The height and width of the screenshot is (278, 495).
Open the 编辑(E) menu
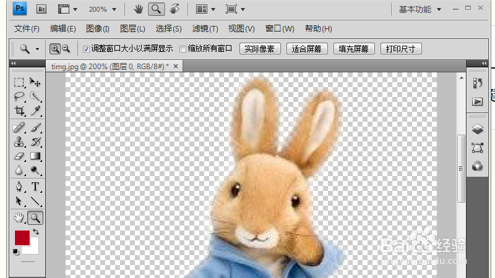pos(63,28)
